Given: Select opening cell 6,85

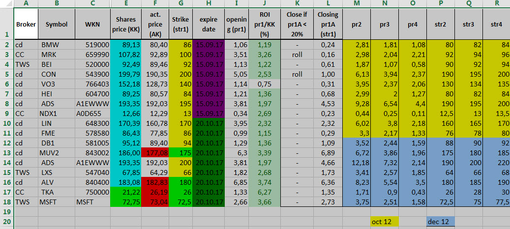Looking at the screenshot, I should (237, 181).
